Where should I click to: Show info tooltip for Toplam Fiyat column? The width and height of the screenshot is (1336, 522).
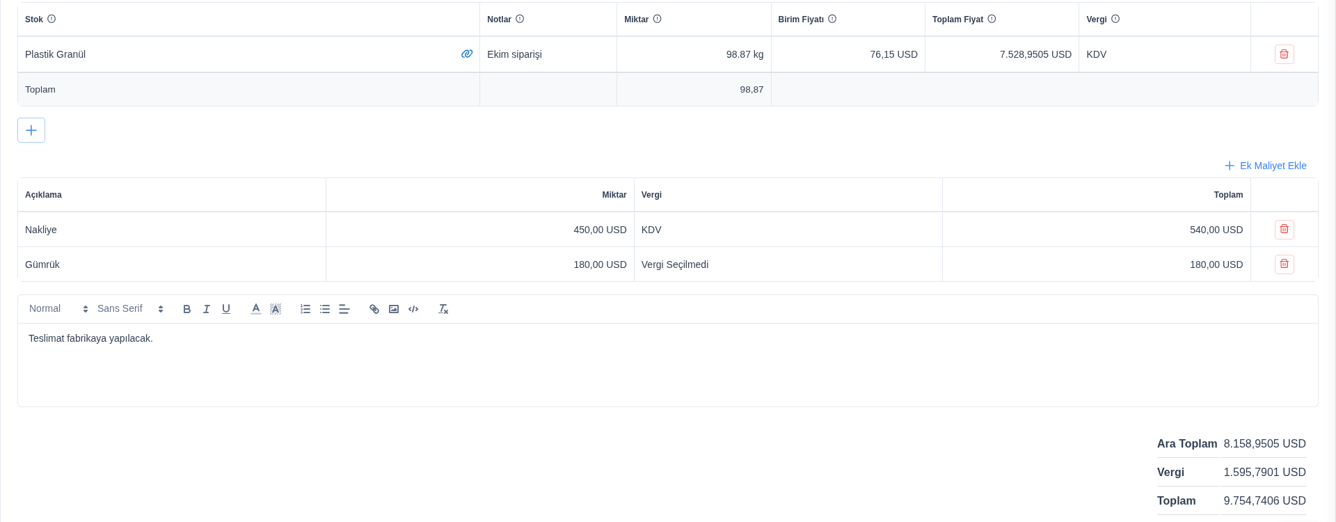pos(992,19)
